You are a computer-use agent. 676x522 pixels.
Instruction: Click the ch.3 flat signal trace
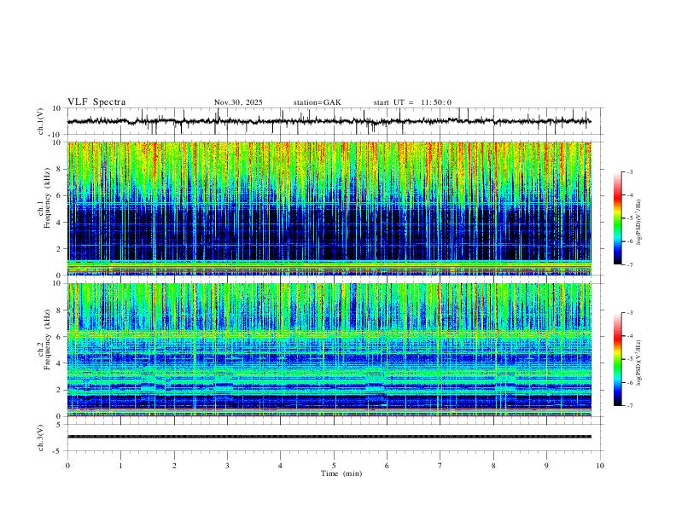(329, 437)
